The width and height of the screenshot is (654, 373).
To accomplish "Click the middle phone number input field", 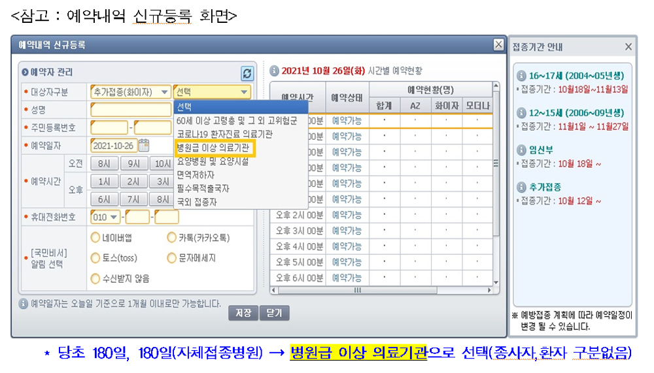I will point(137,217).
